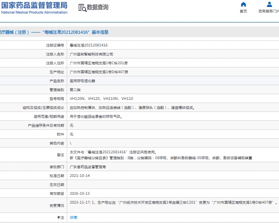The image size is (279, 223).
Task: Click the National Medical Products Administration logo
Action: pyautogui.click(x=34, y=8)
